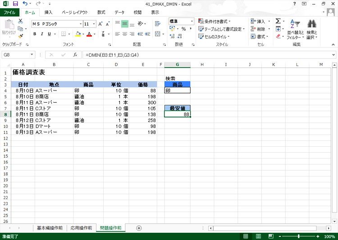The height and width of the screenshot is (240, 338).
Task: Align text left
Action: coord(118,34)
